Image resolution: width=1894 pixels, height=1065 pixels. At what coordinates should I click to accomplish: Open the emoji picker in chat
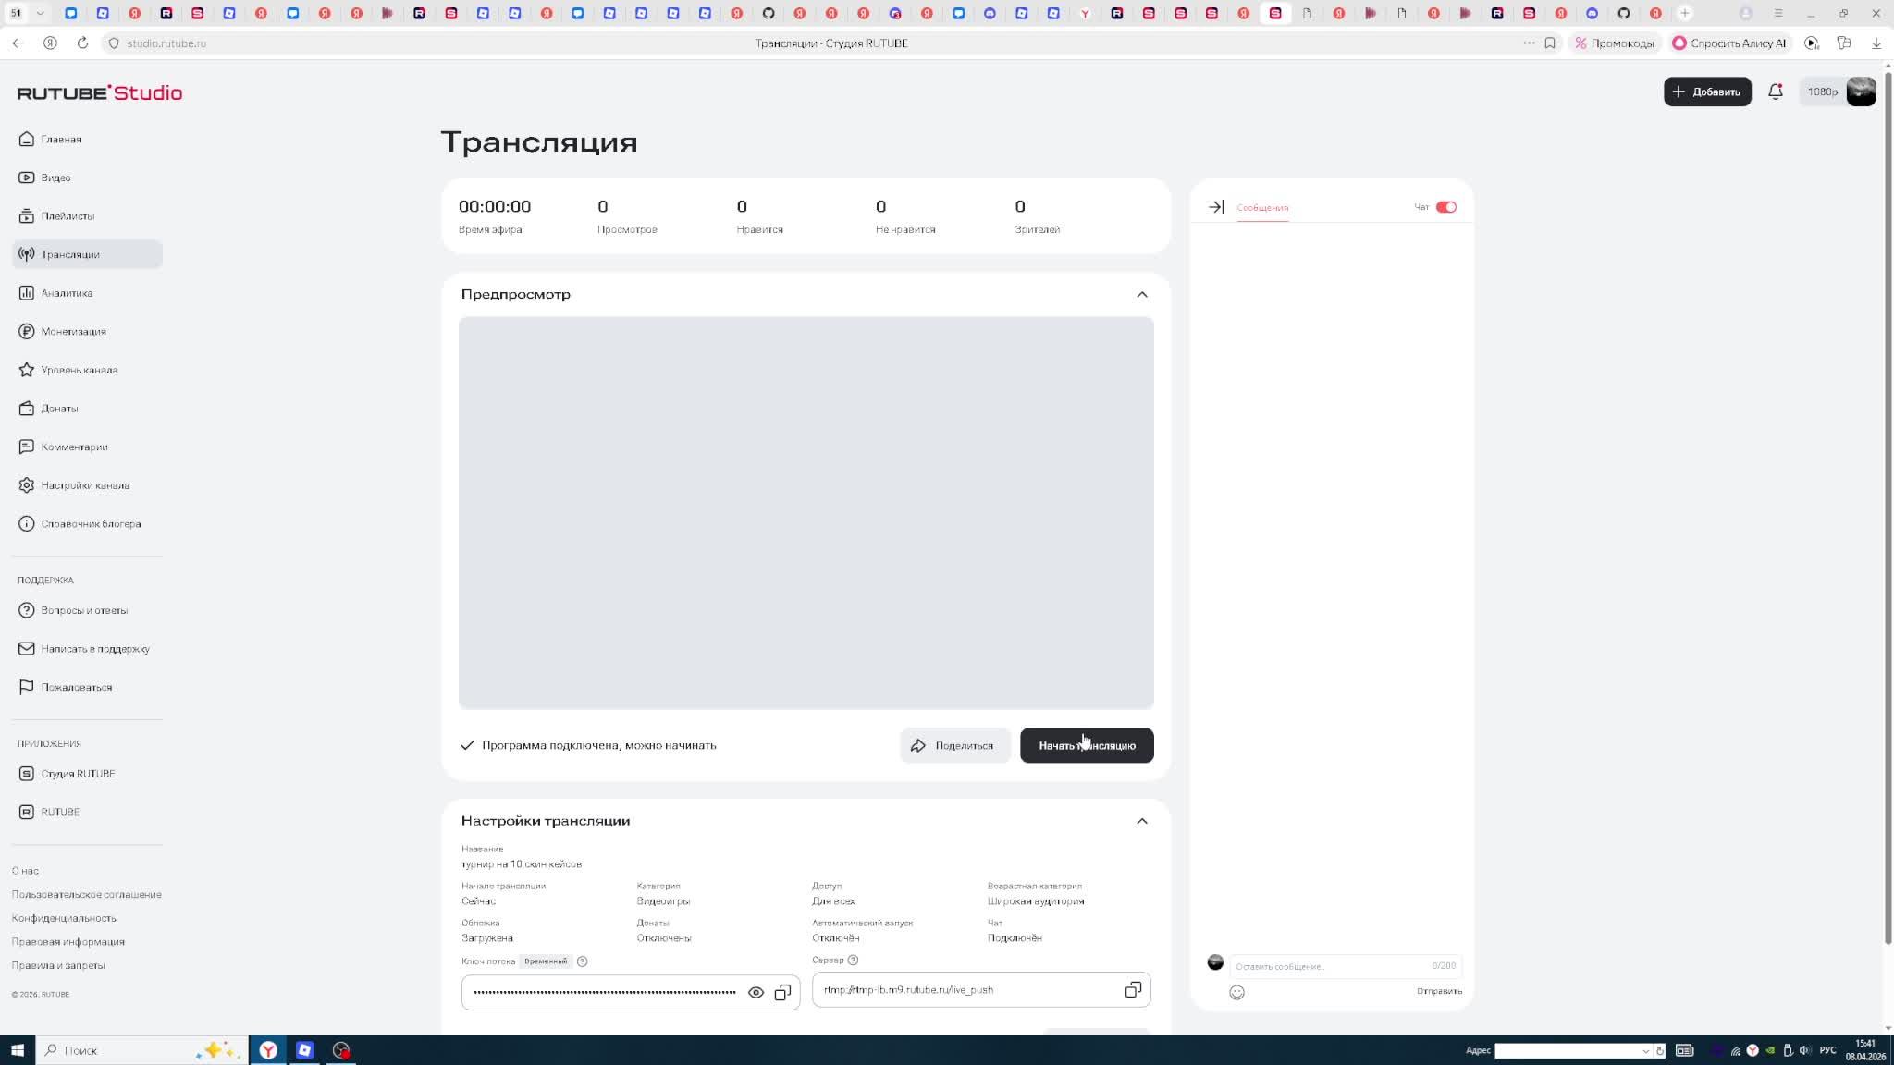1236,992
